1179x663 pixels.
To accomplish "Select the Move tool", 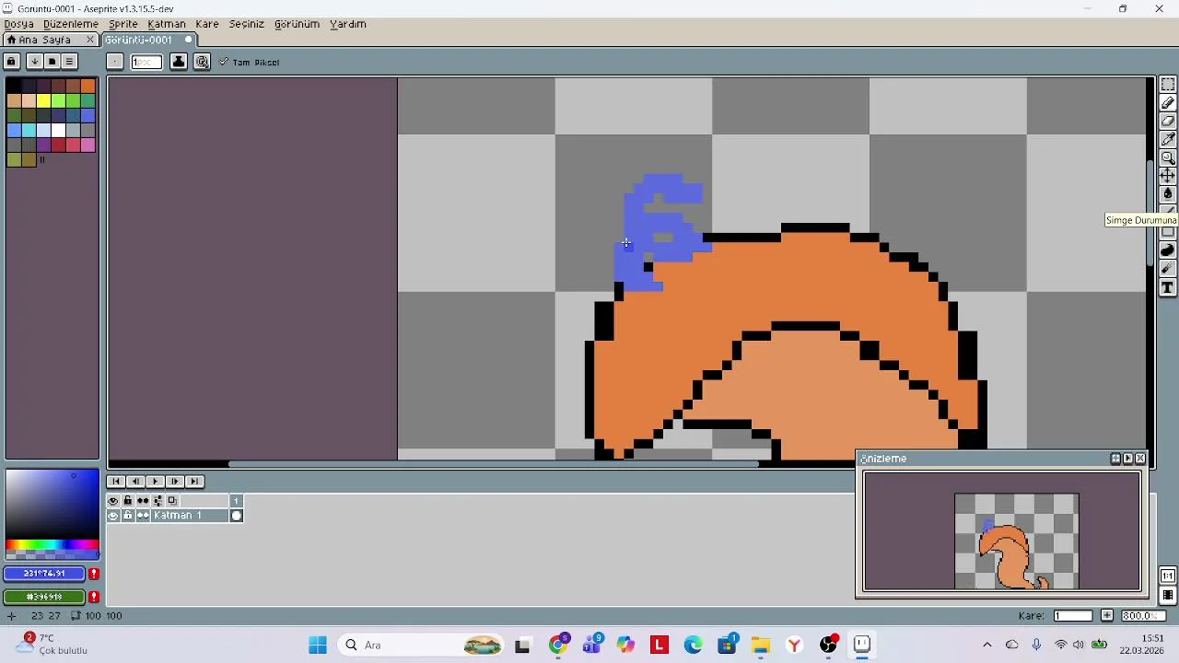I will pos(1168,176).
